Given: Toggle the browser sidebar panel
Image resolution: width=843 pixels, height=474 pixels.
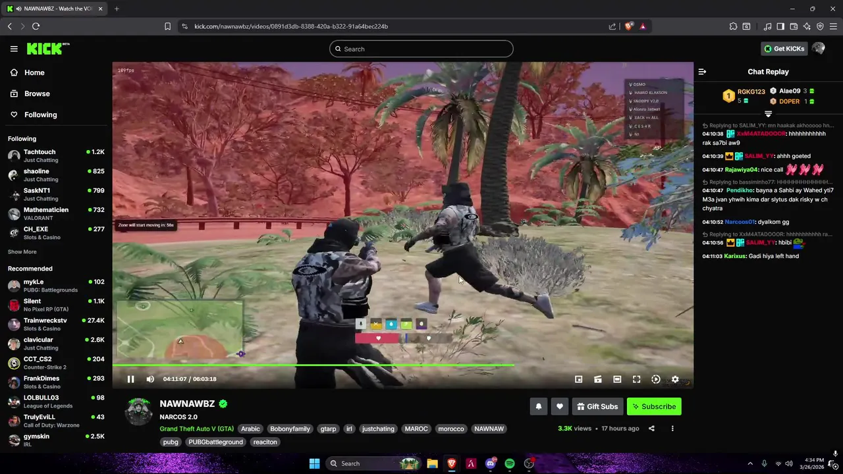Looking at the screenshot, I should [x=780, y=26].
